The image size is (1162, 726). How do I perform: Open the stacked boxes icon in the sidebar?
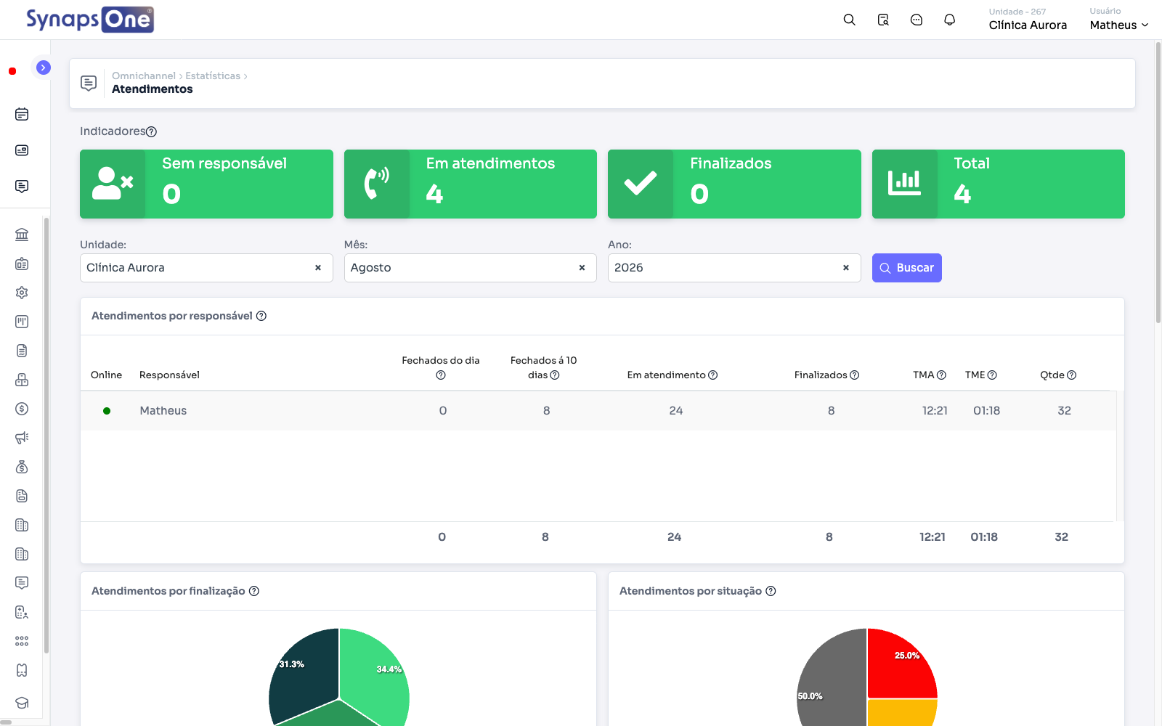pos(22,380)
